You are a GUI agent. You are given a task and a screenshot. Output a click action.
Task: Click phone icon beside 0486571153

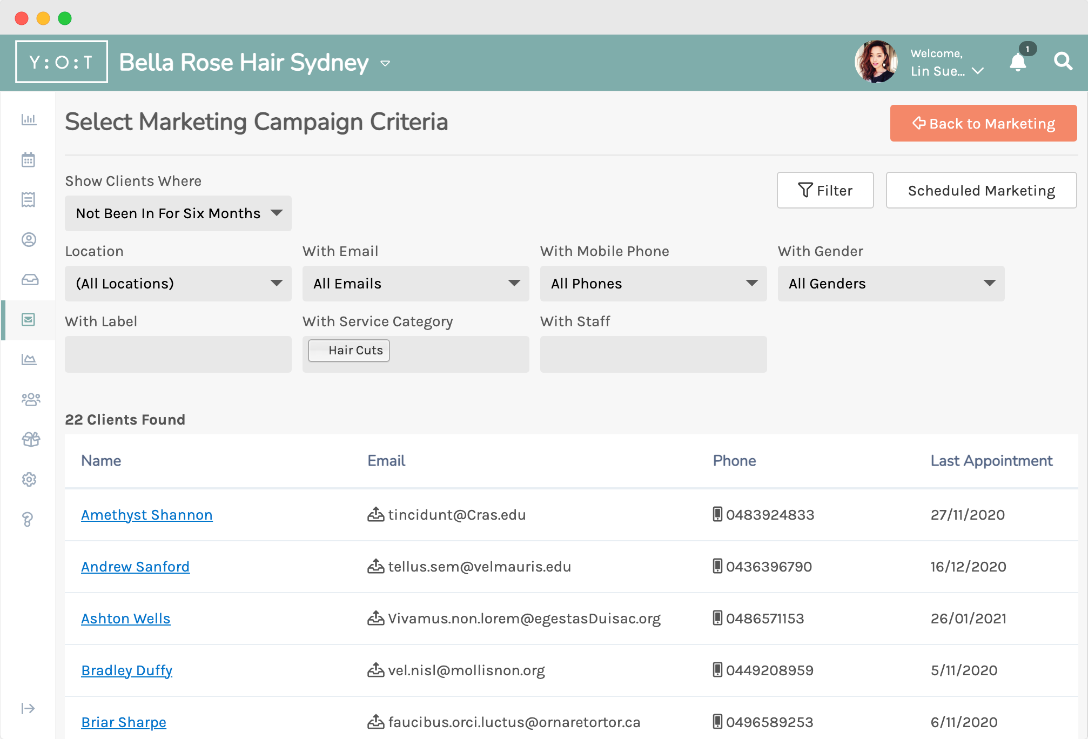[717, 617]
